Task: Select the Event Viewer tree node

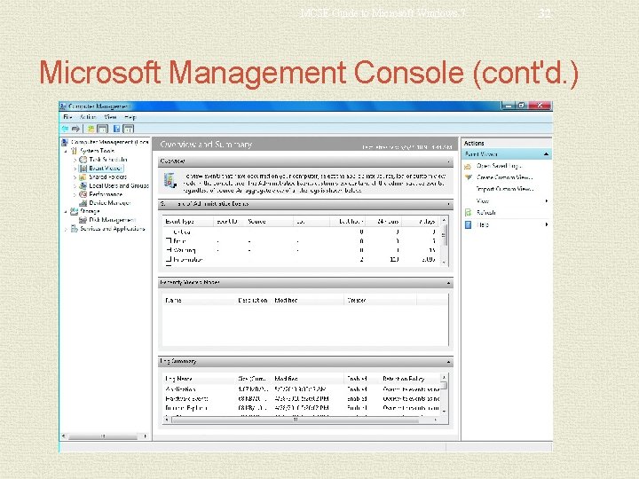Action: coord(105,169)
